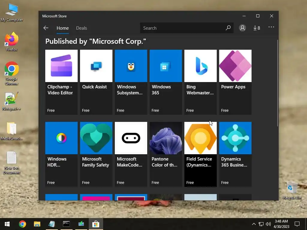Select the Firefox desktop shortcut
The image size is (307, 230).
(x=12, y=42)
